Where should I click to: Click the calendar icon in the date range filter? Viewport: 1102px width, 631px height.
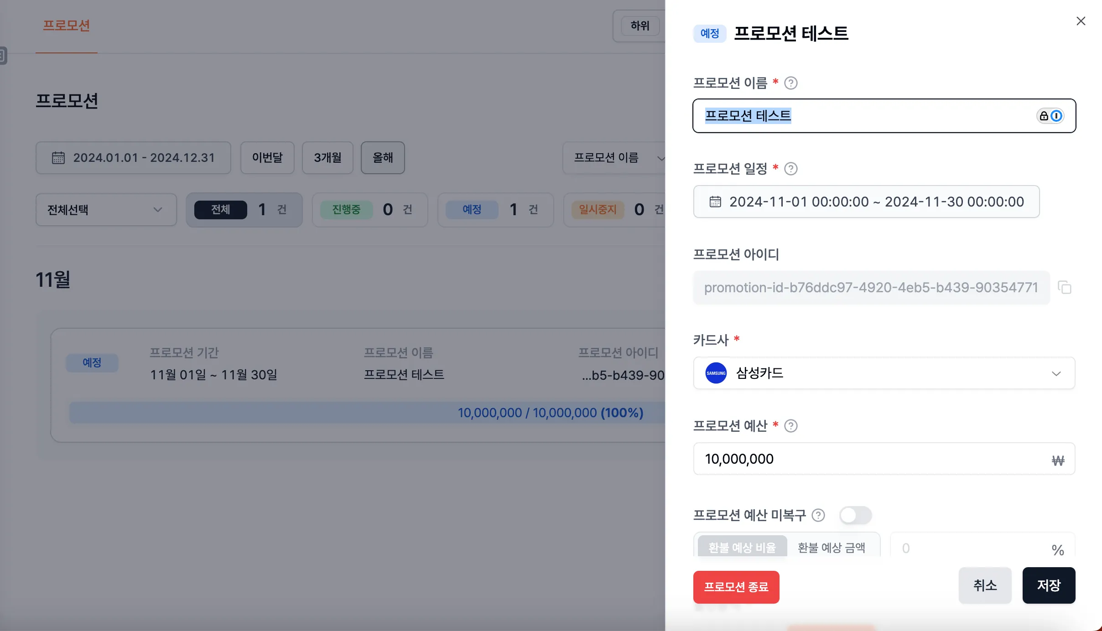tap(58, 157)
